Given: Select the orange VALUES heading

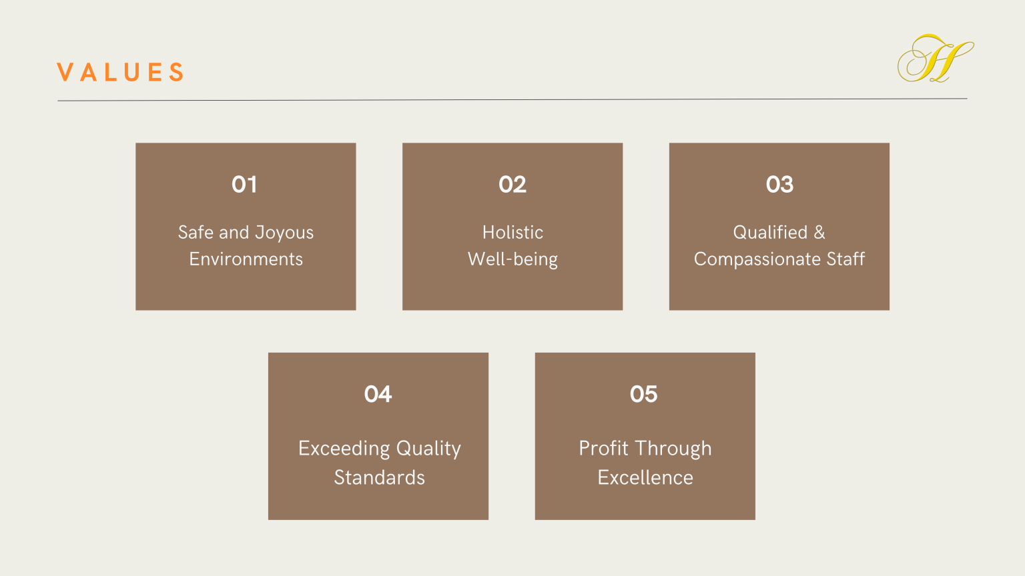Looking at the screenshot, I should [121, 72].
